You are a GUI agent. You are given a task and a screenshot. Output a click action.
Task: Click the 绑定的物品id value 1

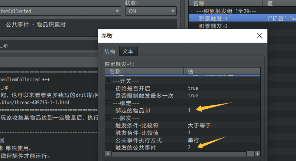click(x=189, y=111)
